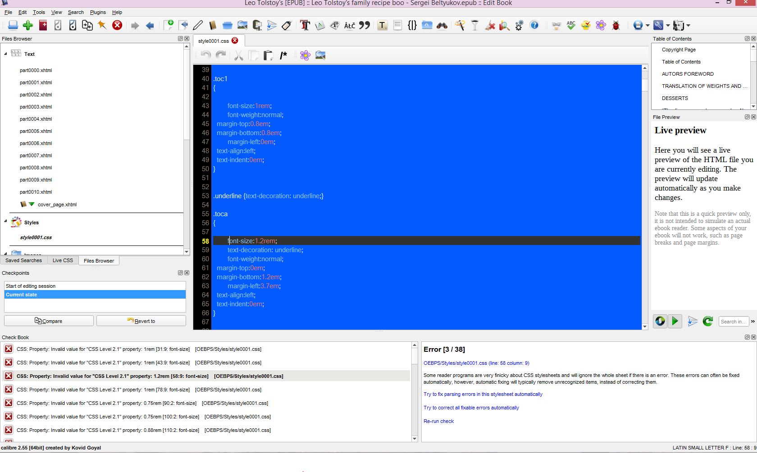The width and height of the screenshot is (757, 472).
Task: Toggle sync preview position button
Action: (x=660, y=321)
